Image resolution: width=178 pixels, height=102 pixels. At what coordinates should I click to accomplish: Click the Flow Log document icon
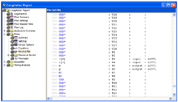point(12,28)
